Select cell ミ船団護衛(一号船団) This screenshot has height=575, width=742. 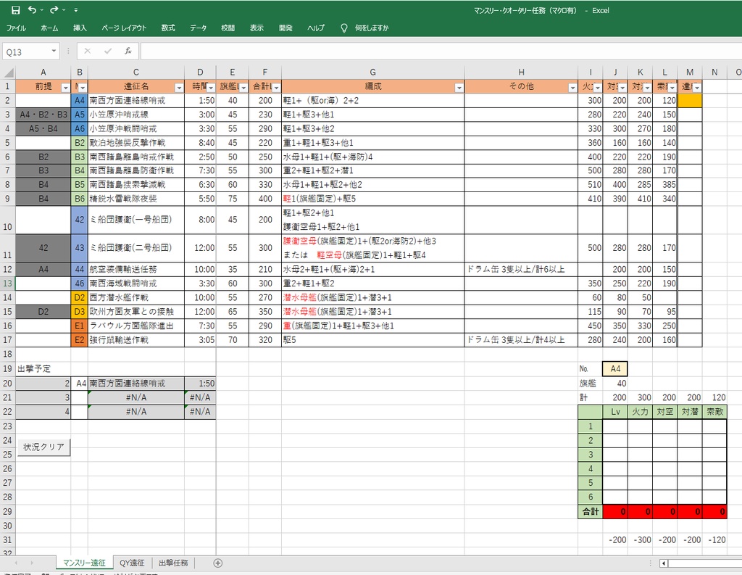pos(136,220)
